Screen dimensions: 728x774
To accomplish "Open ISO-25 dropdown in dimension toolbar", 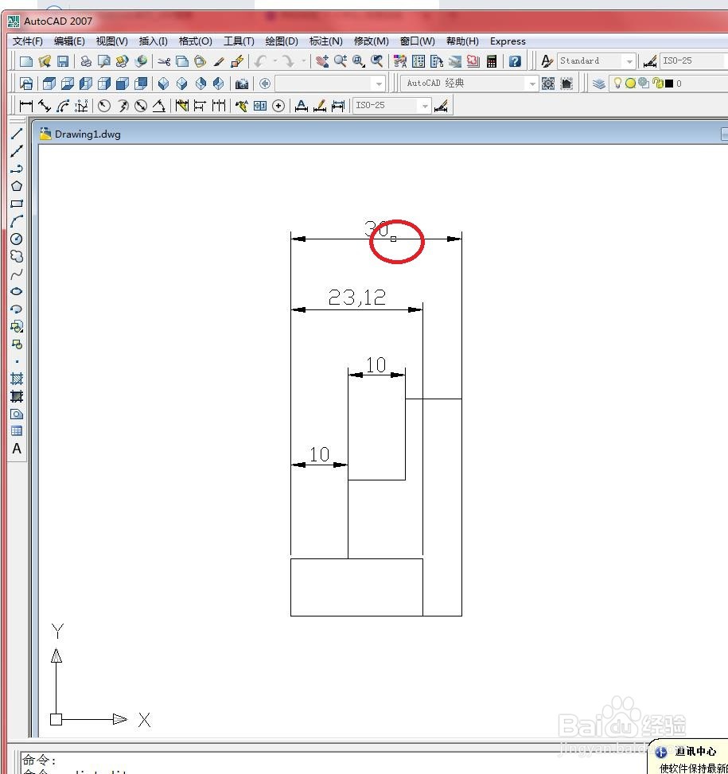I will click(x=391, y=106).
